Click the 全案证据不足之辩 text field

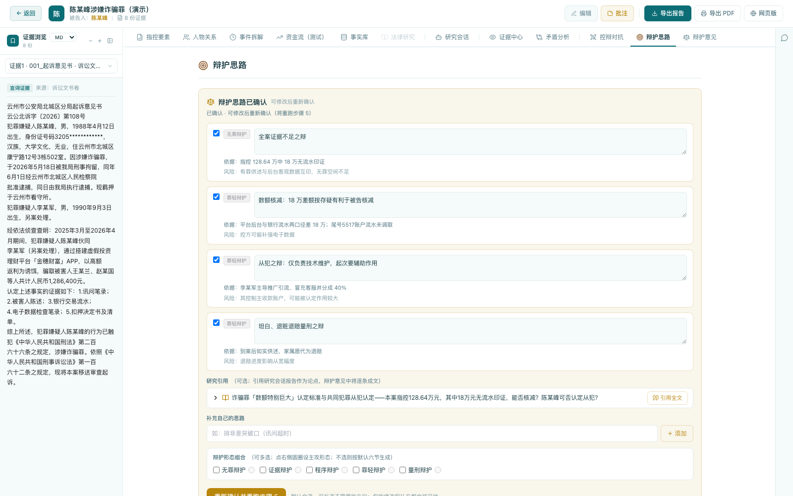(470, 141)
